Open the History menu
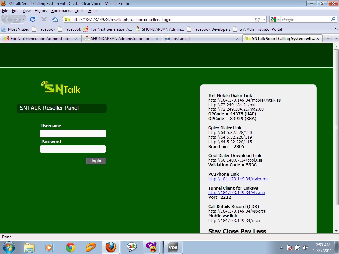This screenshot has width=339, height=254. pyautogui.click(x=41, y=11)
